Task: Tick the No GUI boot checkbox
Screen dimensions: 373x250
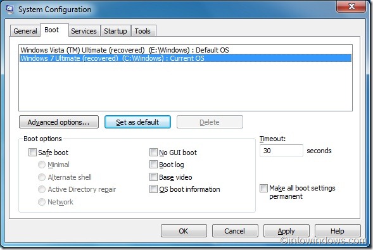Action: coord(153,152)
